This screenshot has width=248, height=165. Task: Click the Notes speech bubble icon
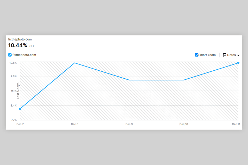click(x=225, y=55)
